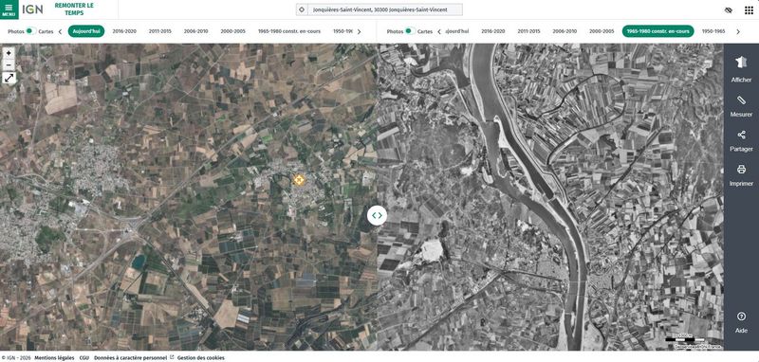
Task: Go to previous periods in left timeline
Action: pyautogui.click(x=60, y=31)
